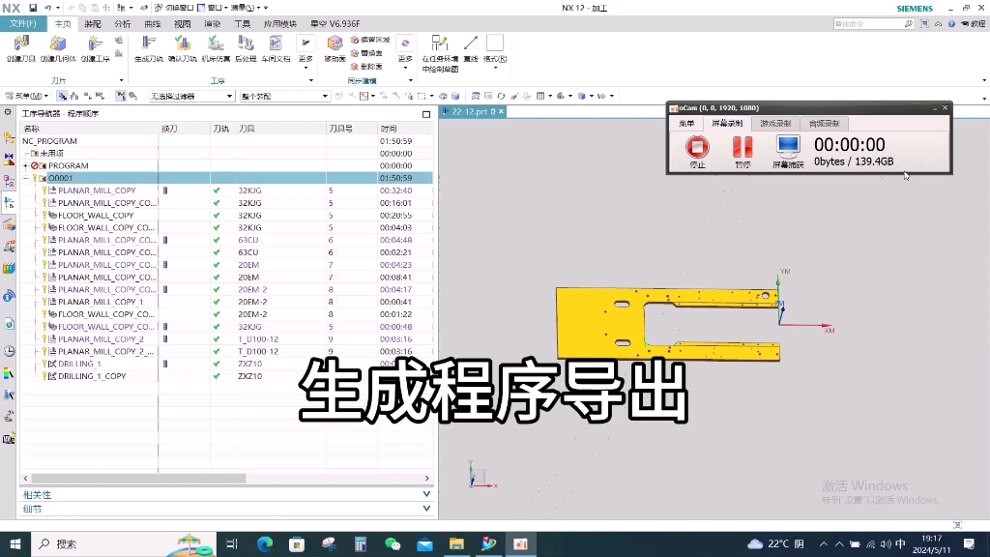Toggle the lamp icon beside DRILLING_1
This screenshot has height=557, width=990.
[44, 363]
